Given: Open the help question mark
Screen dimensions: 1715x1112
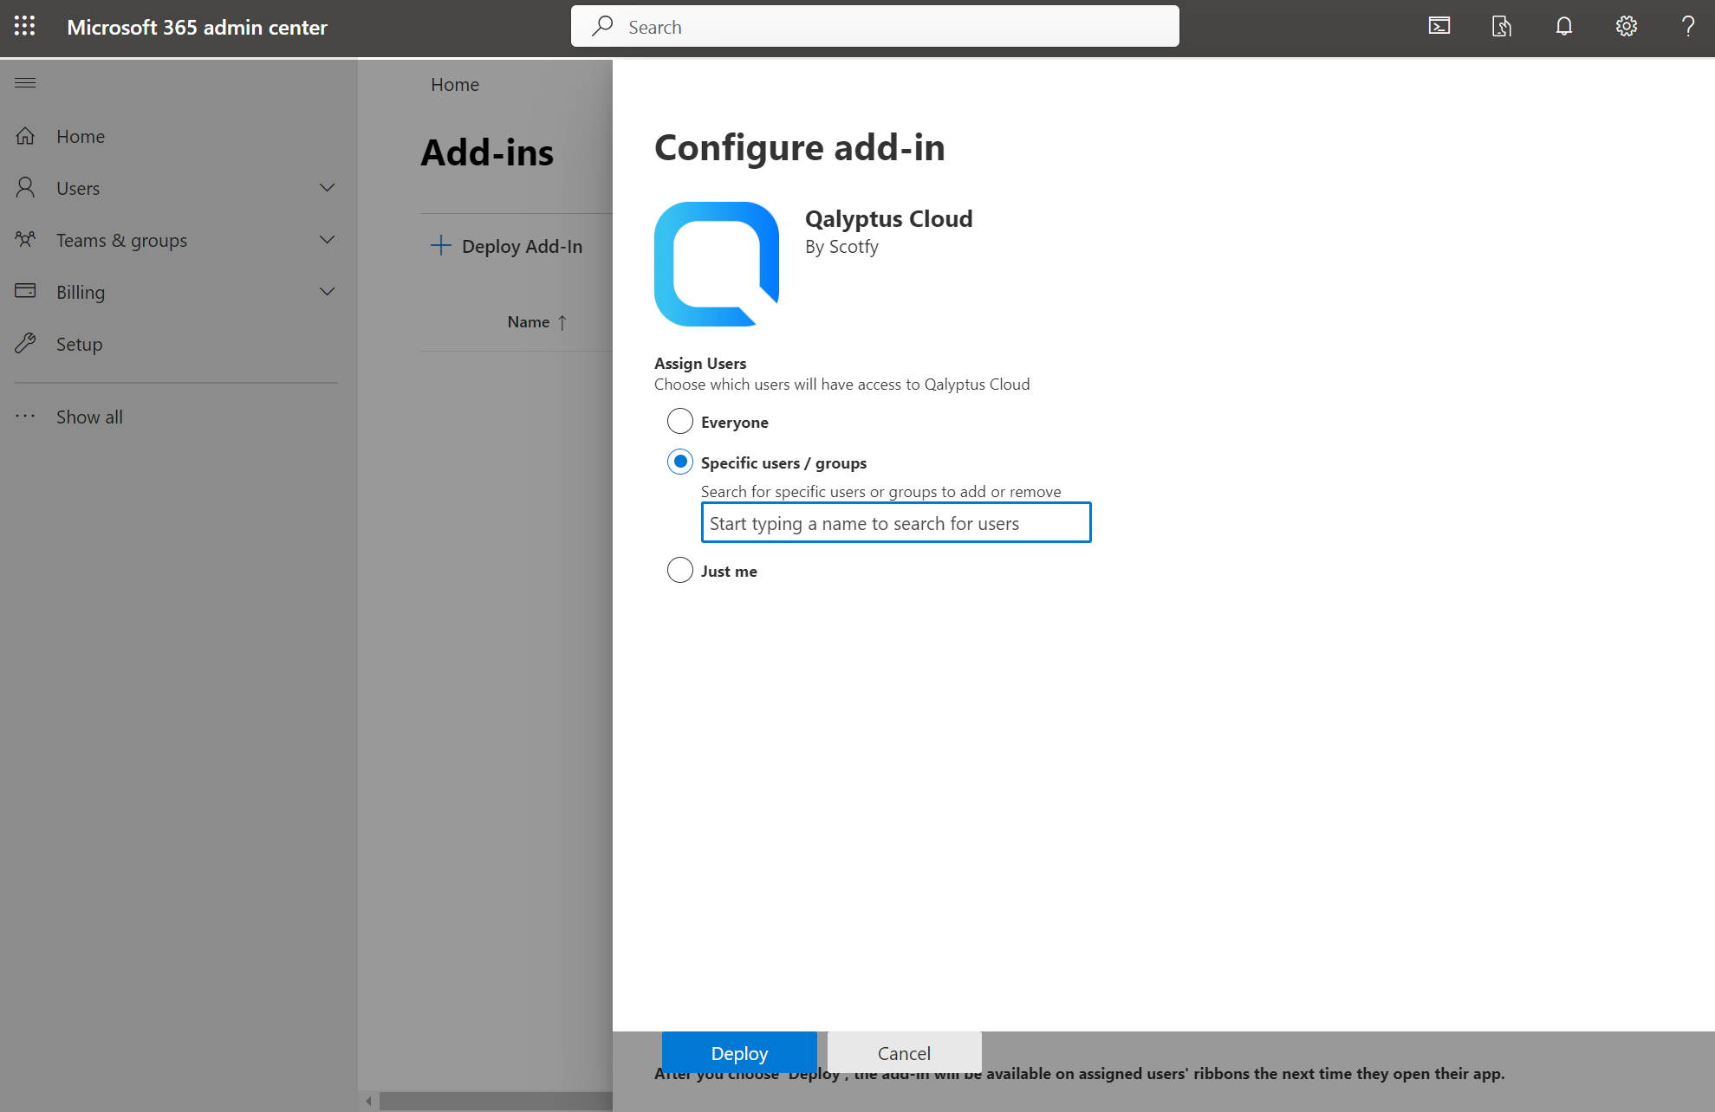Looking at the screenshot, I should click(1687, 26).
